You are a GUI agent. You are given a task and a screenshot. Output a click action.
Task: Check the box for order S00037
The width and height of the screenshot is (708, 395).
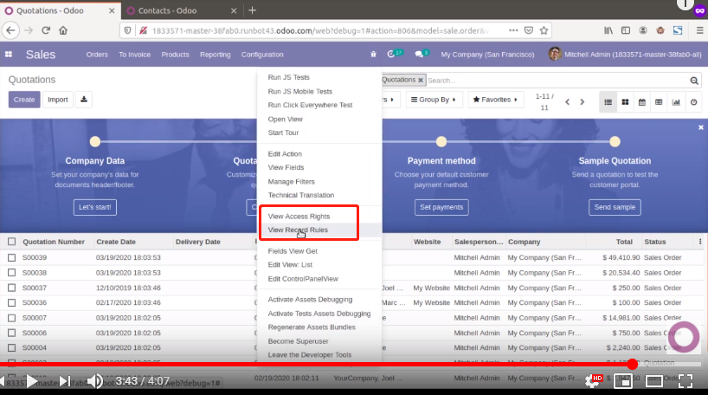12,287
